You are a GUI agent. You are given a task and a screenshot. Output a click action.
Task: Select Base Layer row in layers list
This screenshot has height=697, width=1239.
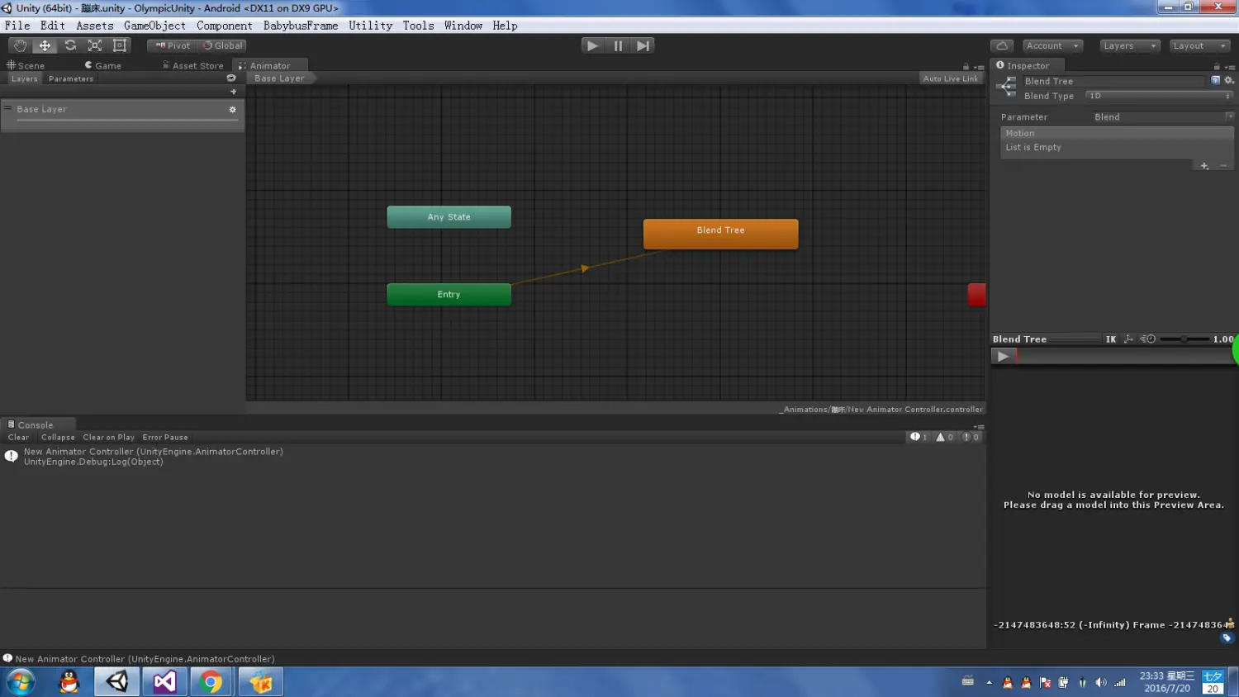(122, 114)
